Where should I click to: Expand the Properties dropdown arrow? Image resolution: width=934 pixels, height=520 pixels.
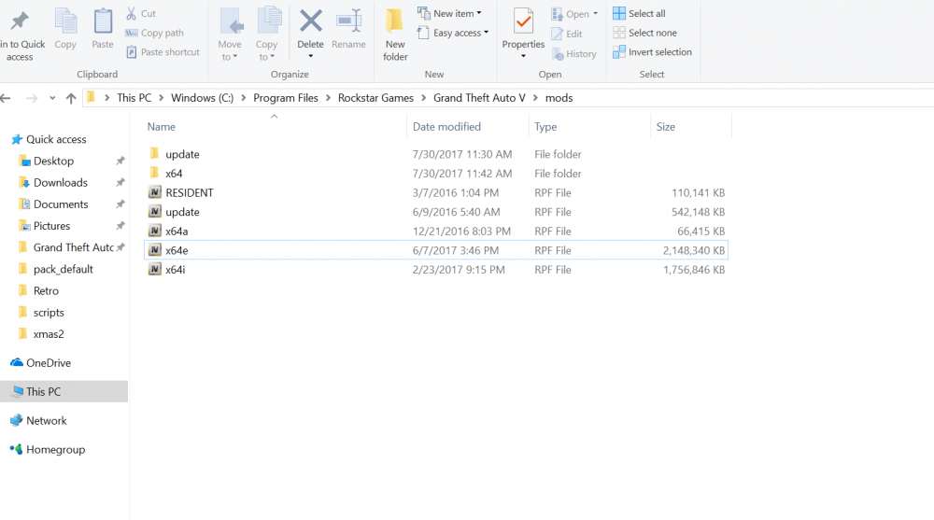[x=523, y=56]
